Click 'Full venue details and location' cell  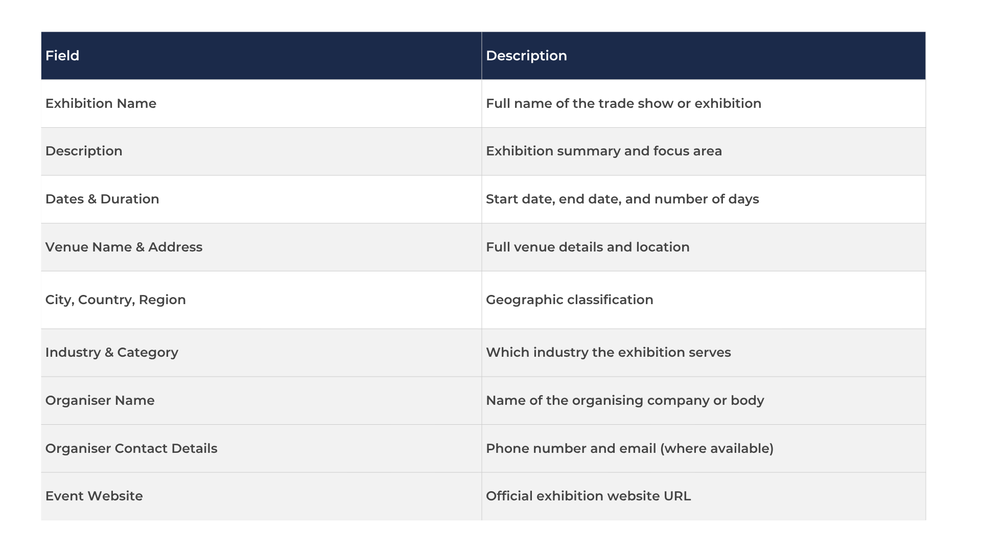[588, 247]
